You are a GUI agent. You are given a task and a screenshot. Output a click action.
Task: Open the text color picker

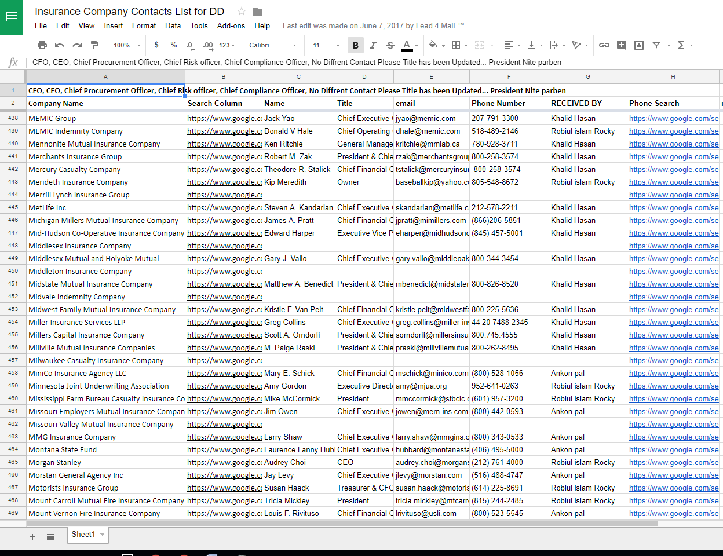(407, 45)
